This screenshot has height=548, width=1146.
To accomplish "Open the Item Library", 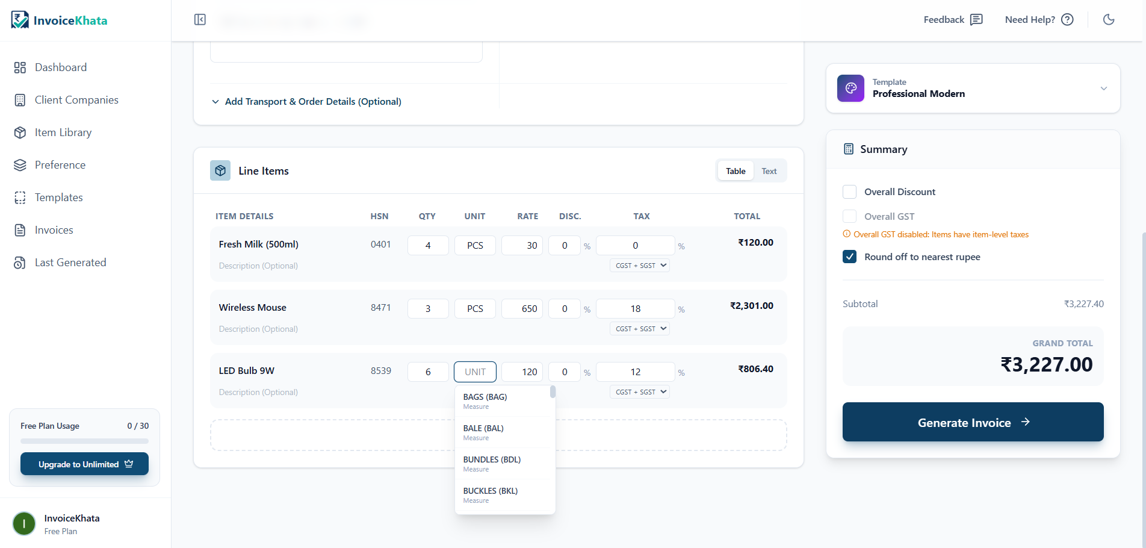I will tap(63, 132).
